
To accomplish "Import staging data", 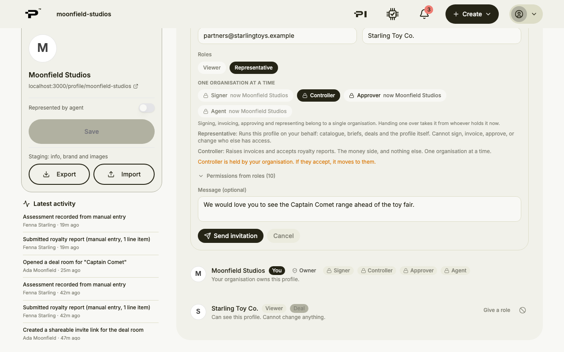I will click(x=124, y=174).
